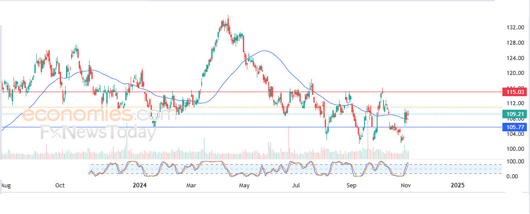The height and width of the screenshot is (214, 530).
Task: Click the 124.00 price axis label
Action: (x=515, y=58)
